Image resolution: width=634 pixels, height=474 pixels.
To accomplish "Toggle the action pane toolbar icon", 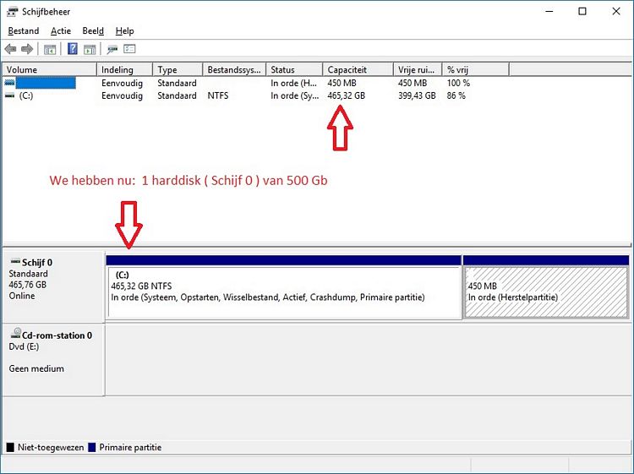I will (x=90, y=50).
